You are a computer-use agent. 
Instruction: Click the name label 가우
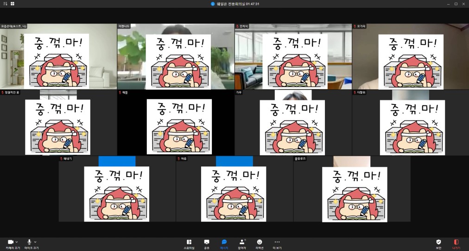pos(239,92)
